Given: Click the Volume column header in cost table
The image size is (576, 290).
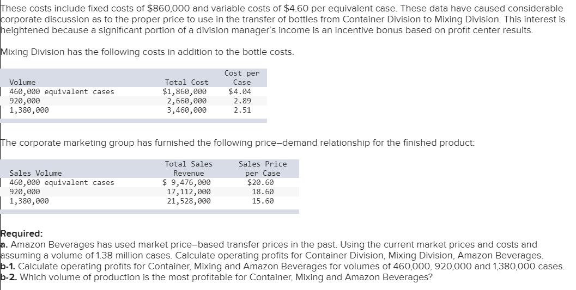Looking at the screenshot, I should [22, 82].
